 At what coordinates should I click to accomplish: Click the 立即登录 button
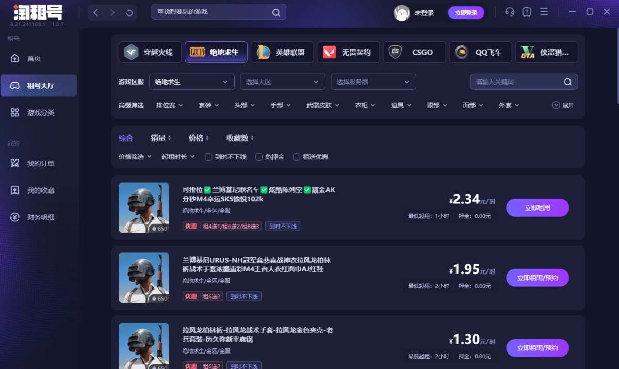coord(466,13)
